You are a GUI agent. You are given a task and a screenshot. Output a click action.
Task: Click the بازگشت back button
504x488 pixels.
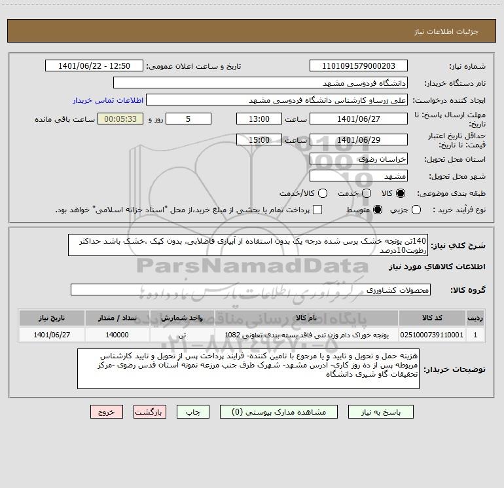point(150,412)
